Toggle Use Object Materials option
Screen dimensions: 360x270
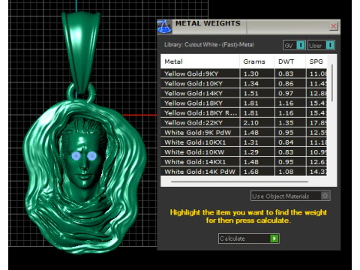[x=290, y=196]
